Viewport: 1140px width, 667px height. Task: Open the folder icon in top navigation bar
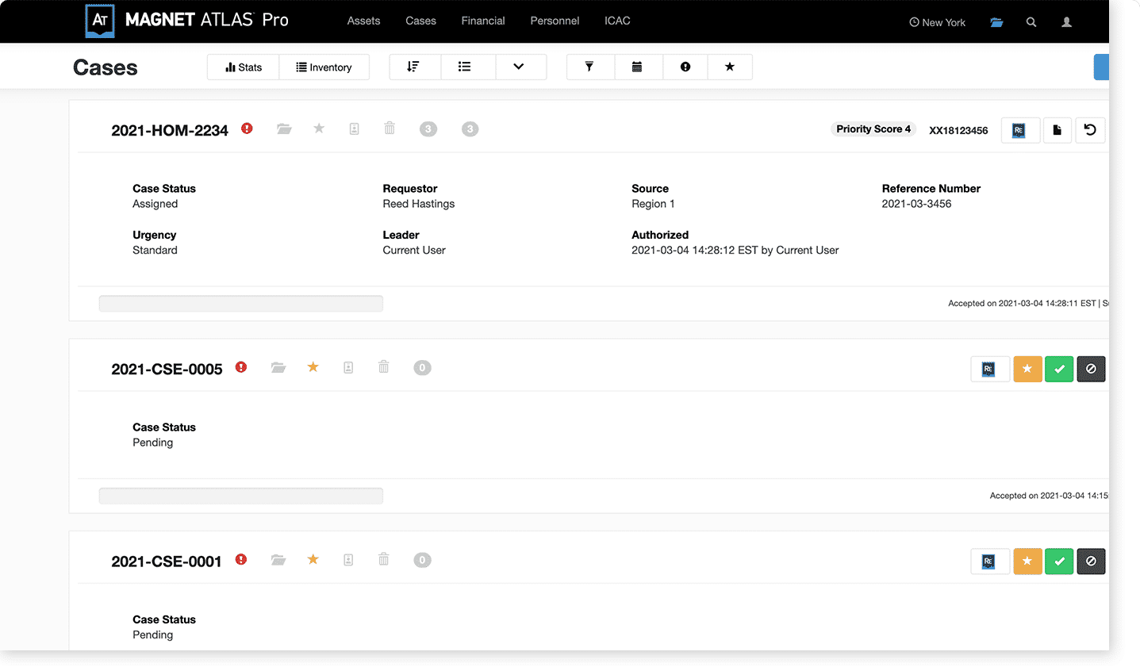(x=996, y=22)
